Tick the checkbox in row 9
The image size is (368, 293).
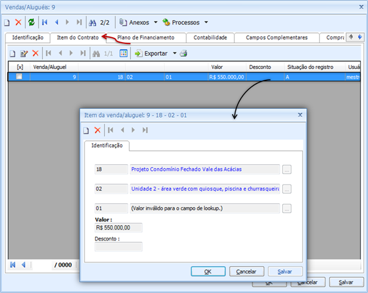click(x=19, y=77)
